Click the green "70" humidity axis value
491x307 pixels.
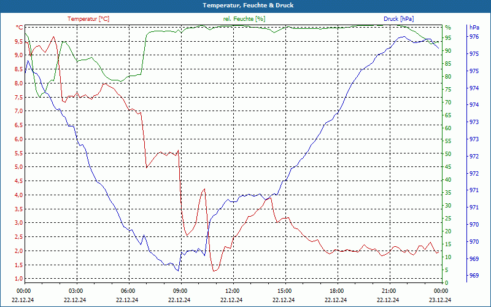click(448, 103)
